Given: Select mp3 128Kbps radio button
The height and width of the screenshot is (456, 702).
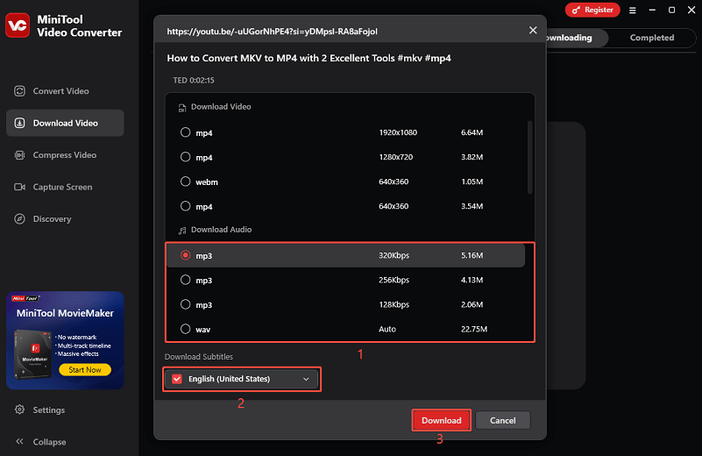Looking at the screenshot, I should click(x=185, y=304).
